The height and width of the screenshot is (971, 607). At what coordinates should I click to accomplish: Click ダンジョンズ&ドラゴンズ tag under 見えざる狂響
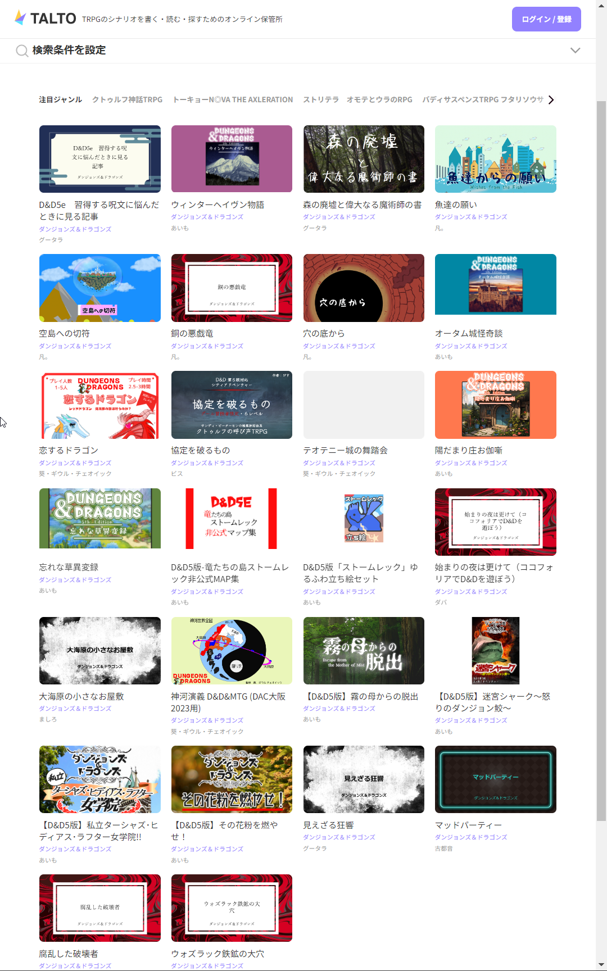pos(339,837)
